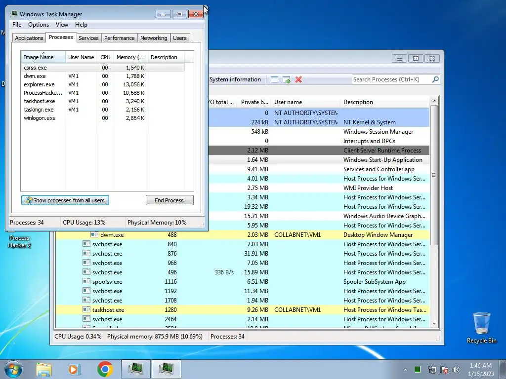
Task: Open the Options menu in Task Manager
Action: tap(39, 25)
